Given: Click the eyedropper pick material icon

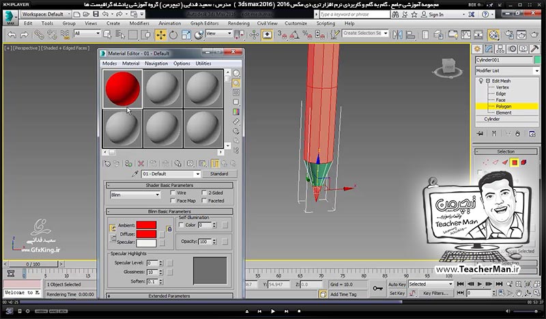Looking at the screenshot, I should tap(135, 174).
